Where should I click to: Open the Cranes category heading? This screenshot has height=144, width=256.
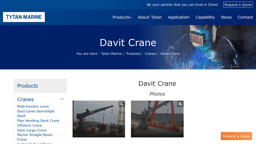point(26,100)
